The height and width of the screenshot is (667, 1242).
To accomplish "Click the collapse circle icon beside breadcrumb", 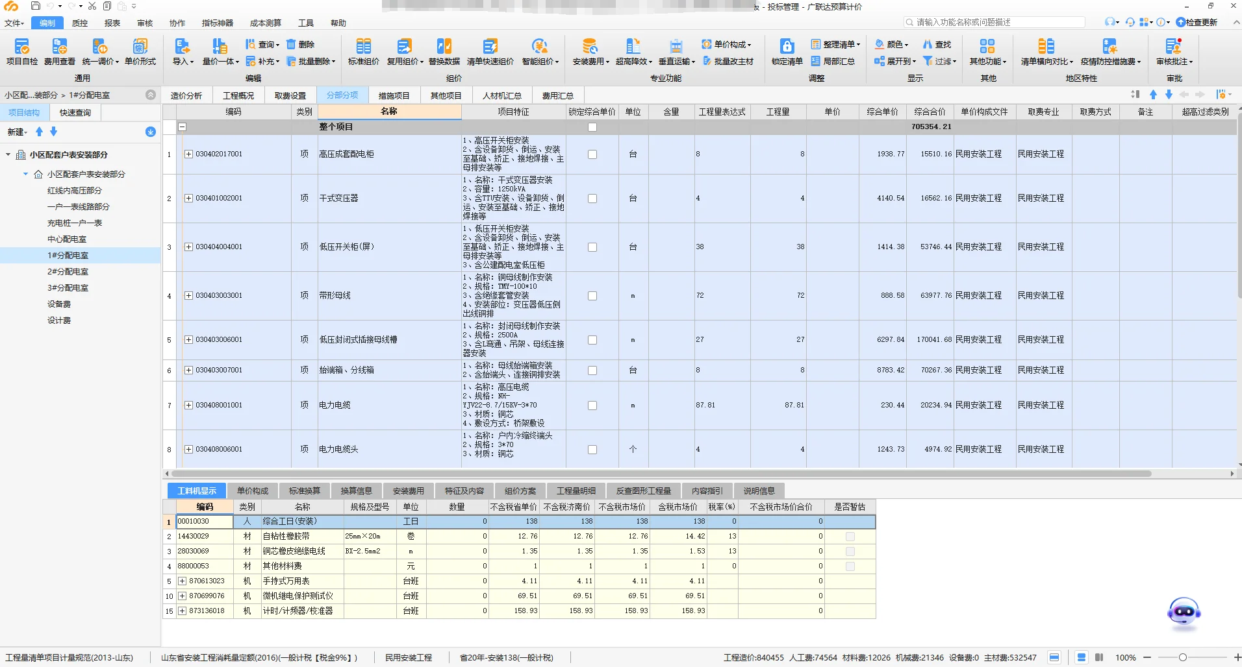I will (x=151, y=95).
